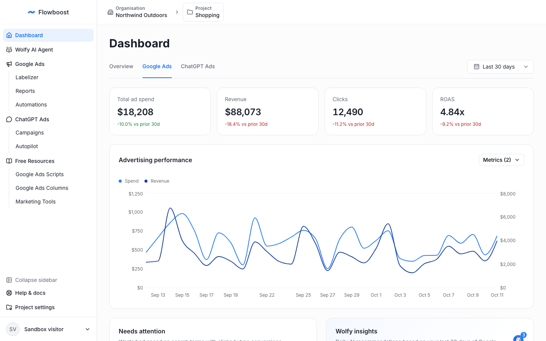
Task: Switch to the Overview tab
Action: 121,66
